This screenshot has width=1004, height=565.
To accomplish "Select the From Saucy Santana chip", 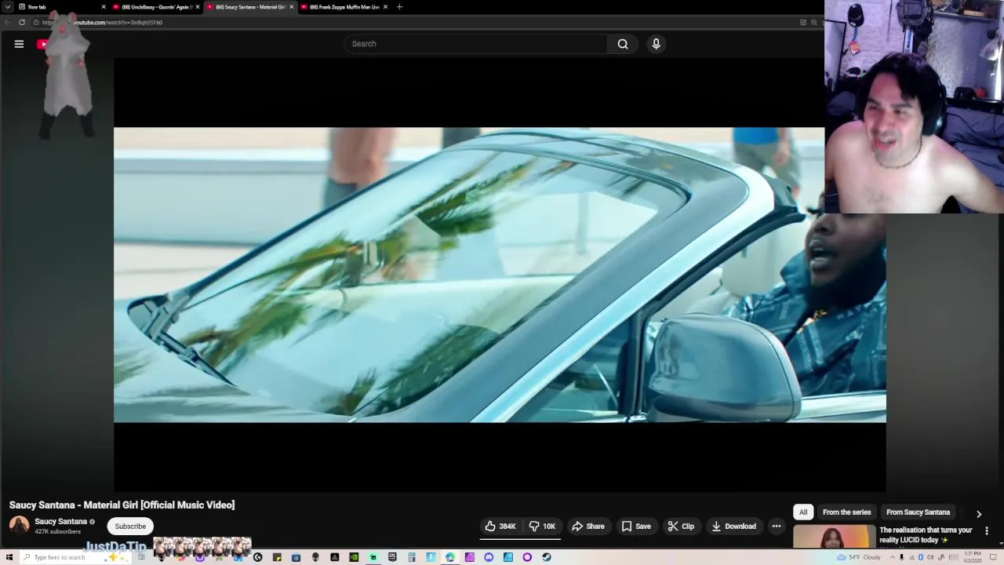I will (918, 512).
